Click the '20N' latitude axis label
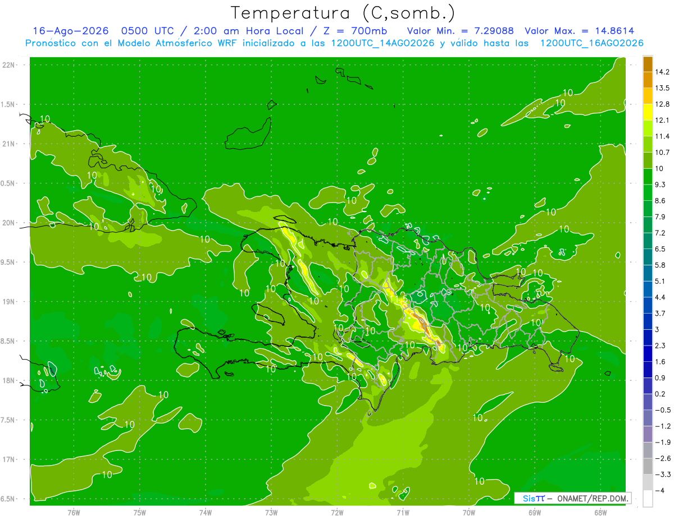Viewport: 674px width, 520px height. 10,223
